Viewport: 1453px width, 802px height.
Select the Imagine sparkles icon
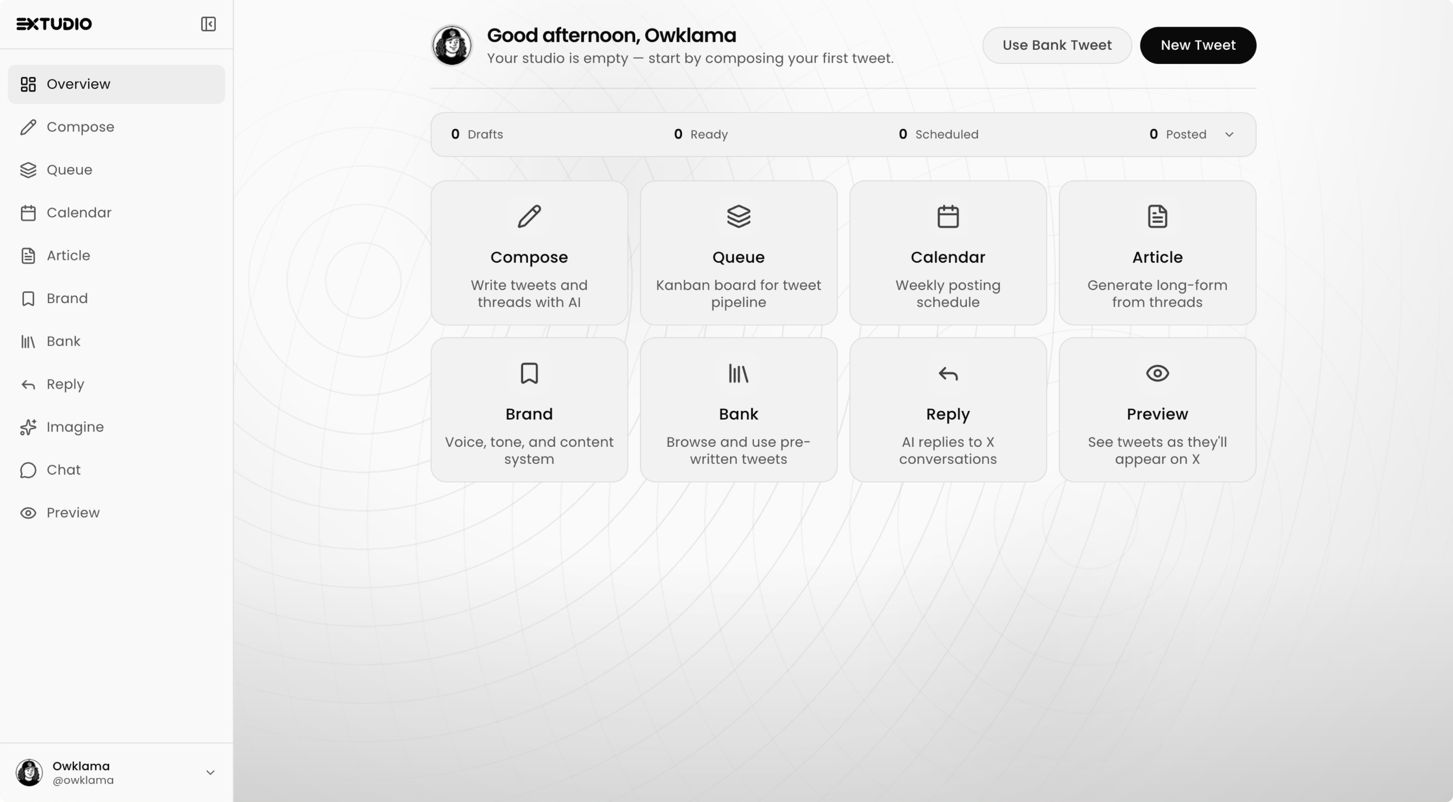coord(29,427)
